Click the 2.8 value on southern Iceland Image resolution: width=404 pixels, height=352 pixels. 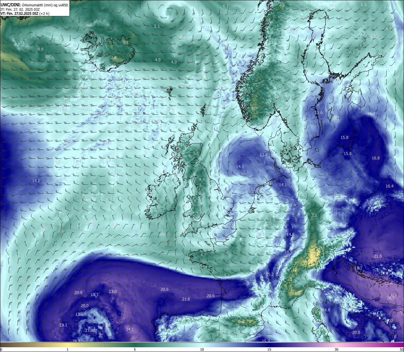pyautogui.click(x=114, y=58)
